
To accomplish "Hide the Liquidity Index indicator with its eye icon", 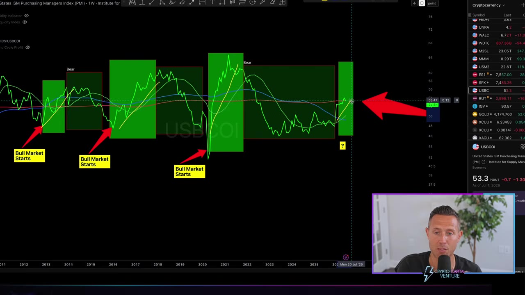I will (25, 22).
